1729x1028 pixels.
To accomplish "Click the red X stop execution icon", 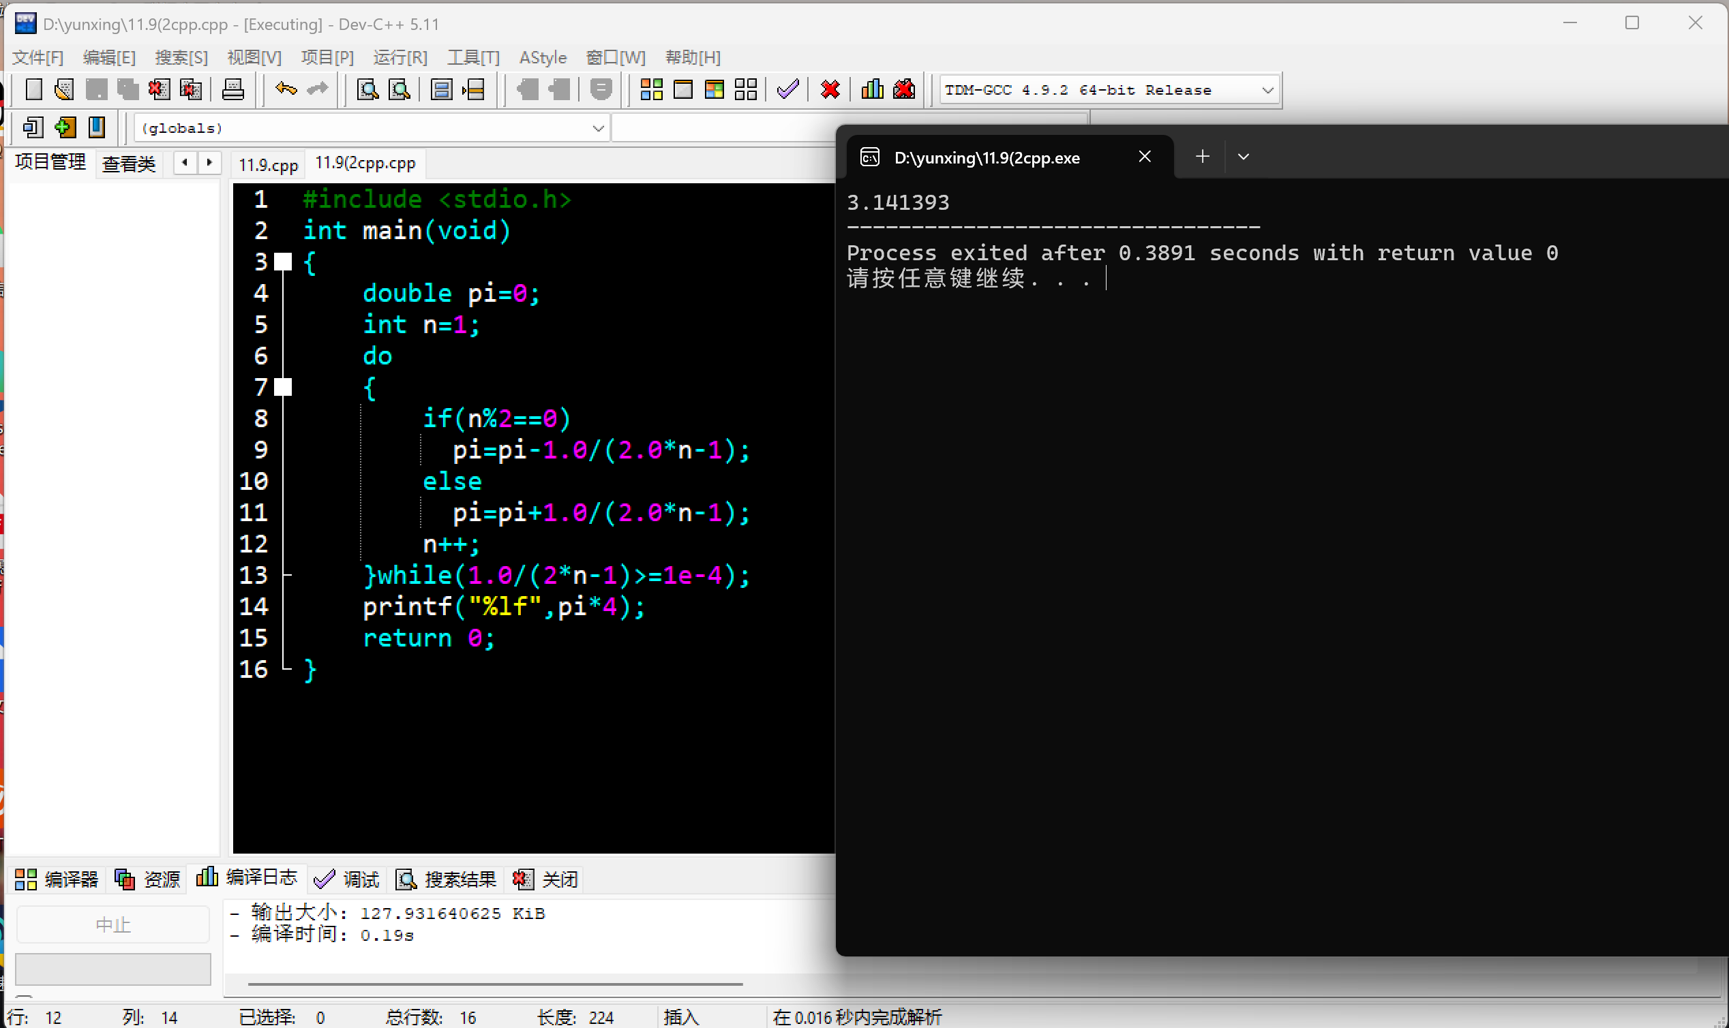I will (830, 89).
